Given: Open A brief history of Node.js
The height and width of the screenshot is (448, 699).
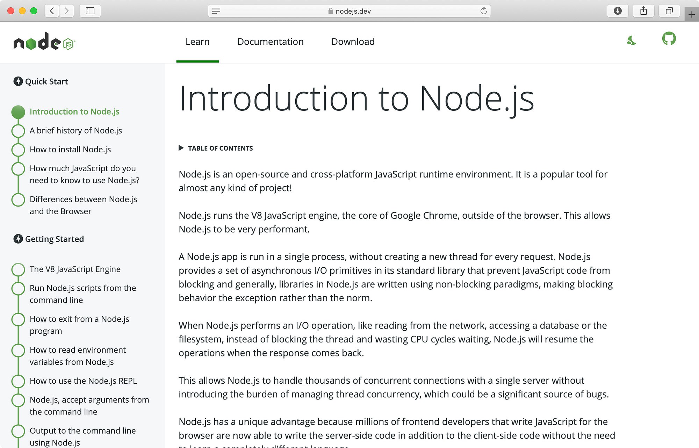Looking at the screenshot, I should coord(76,130).
